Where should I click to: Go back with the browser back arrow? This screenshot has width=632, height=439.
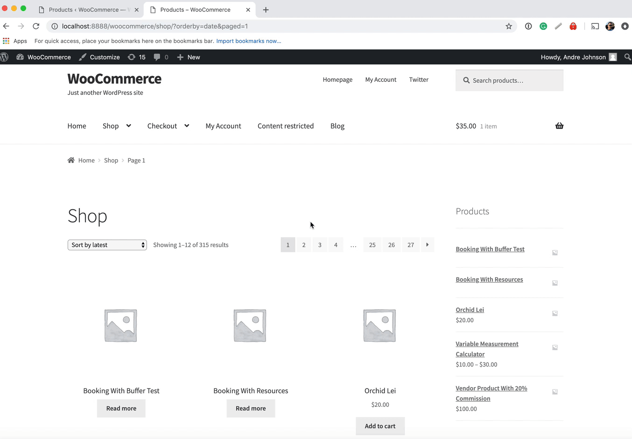6,26
